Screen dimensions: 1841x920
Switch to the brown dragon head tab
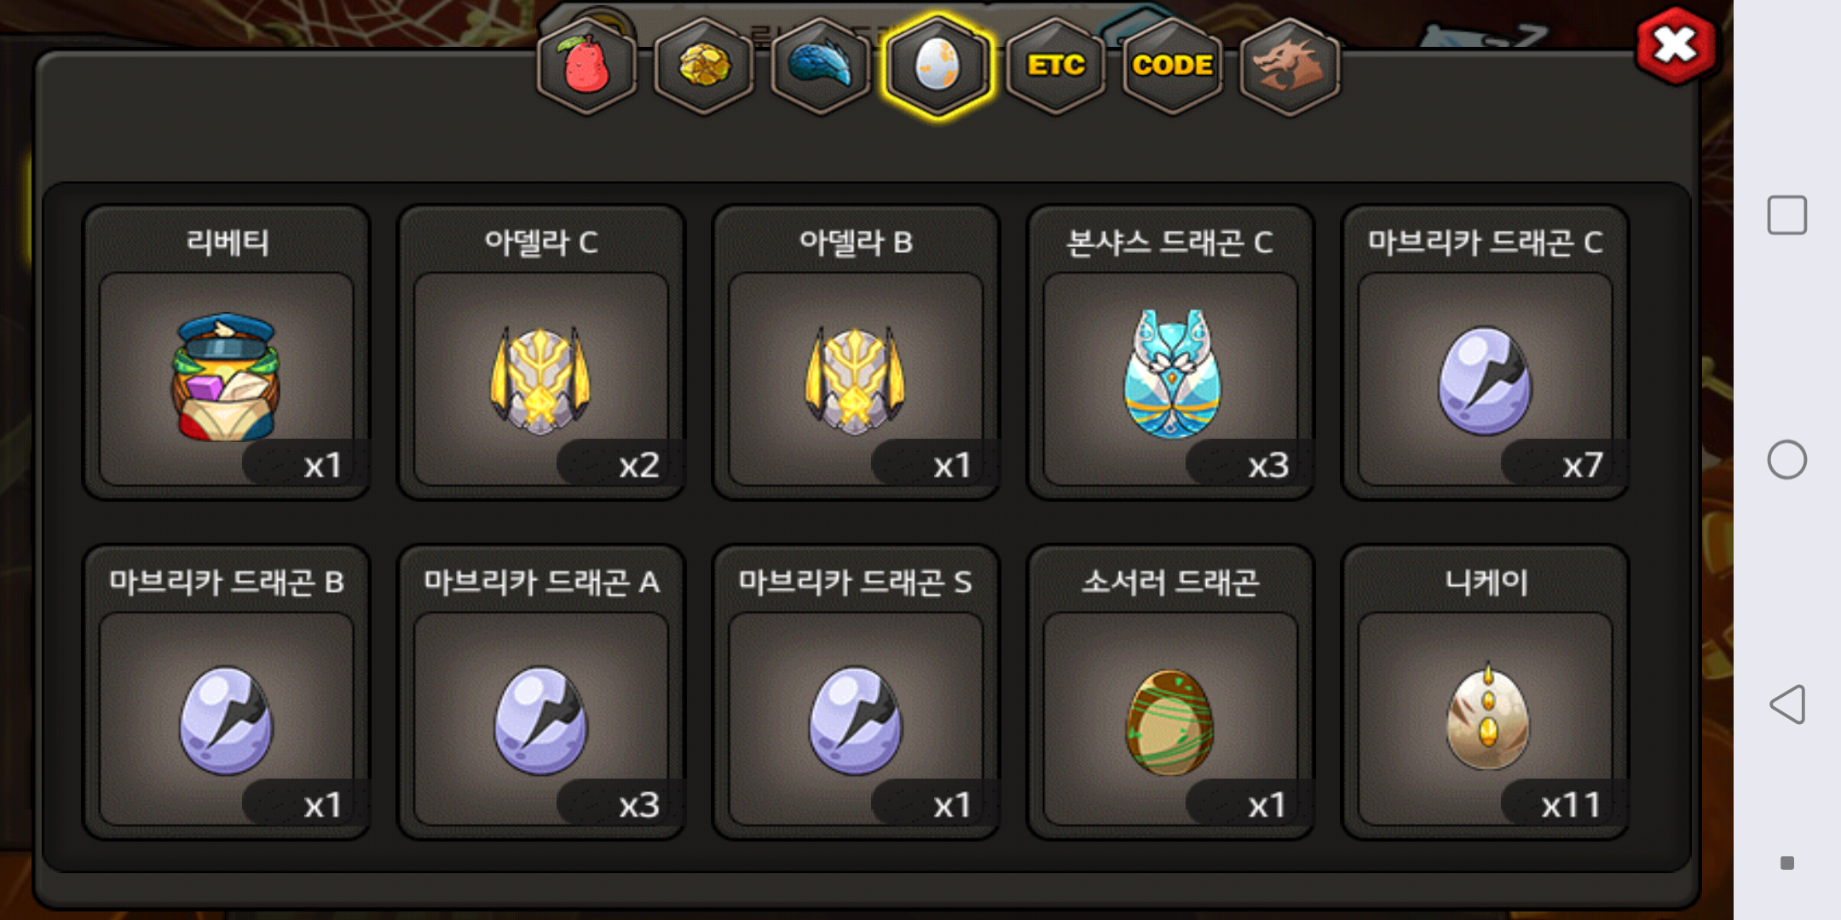1289,66
